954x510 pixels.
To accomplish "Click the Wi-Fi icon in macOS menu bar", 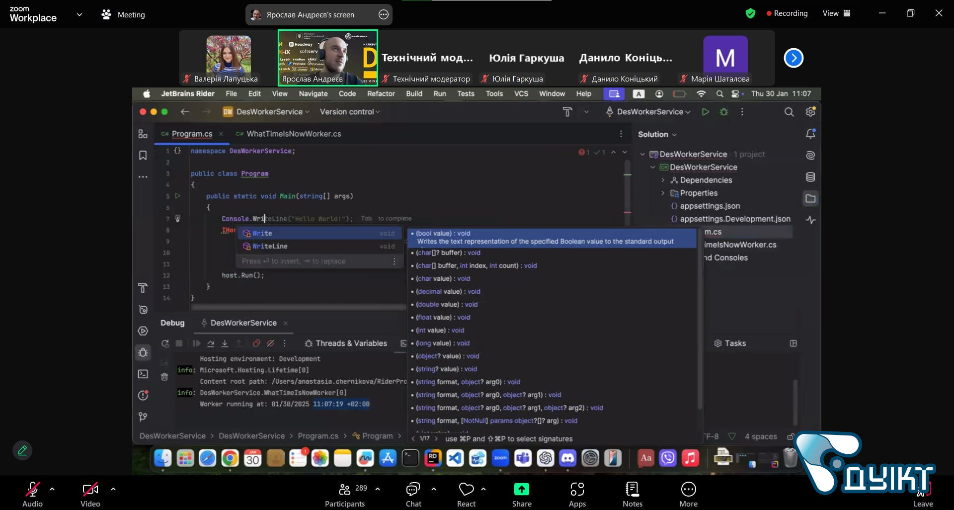I will click(701, 93).
